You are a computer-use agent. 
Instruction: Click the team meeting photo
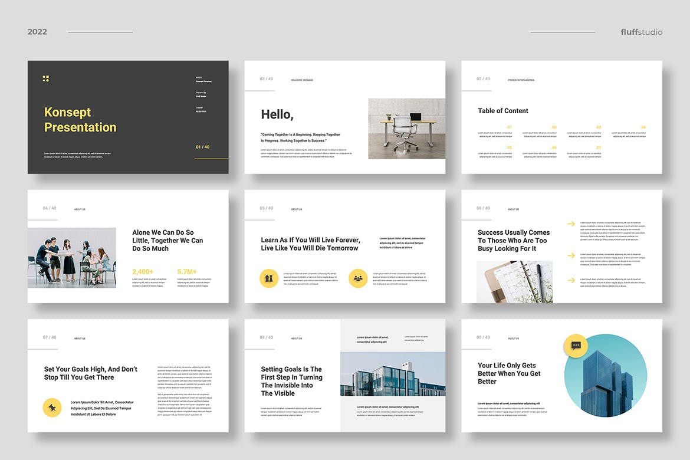(x=72, y=258)
